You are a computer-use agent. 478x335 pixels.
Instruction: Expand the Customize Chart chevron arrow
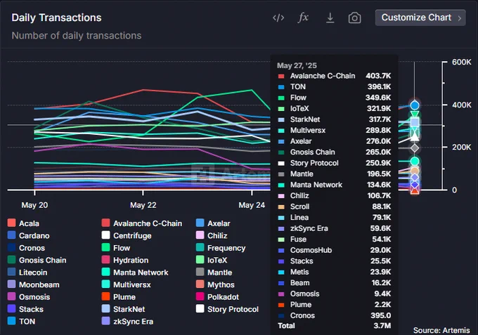[460, 18]
